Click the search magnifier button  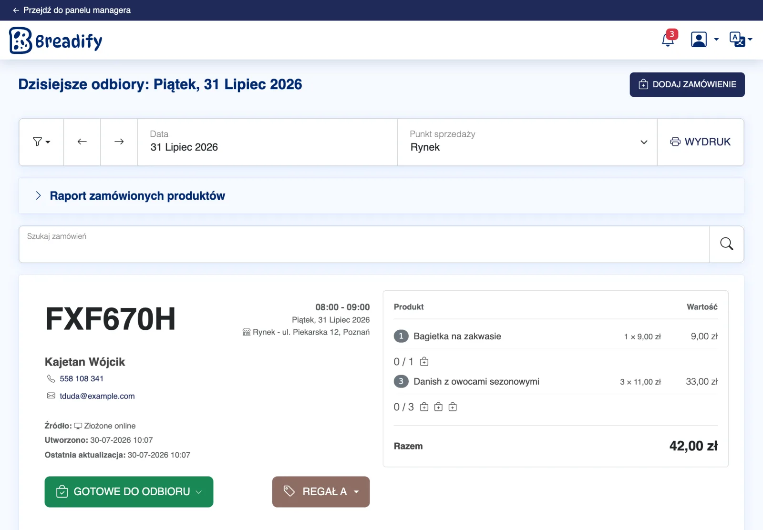[727, 244]
